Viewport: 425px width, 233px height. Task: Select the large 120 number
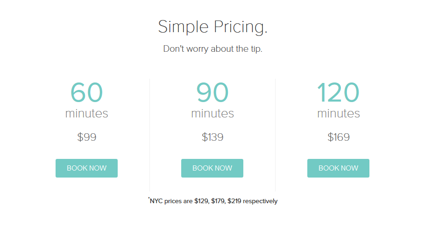click(338, 92)
